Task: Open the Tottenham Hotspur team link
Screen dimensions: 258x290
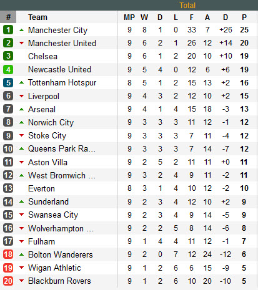Action: [x=62, y=83]
